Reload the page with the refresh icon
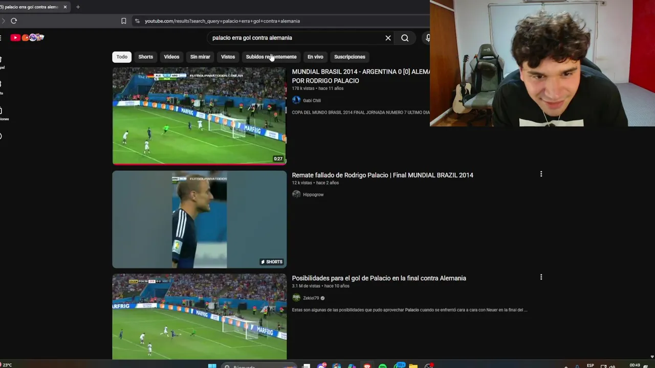The image size is (655, 368). [14, 21]
